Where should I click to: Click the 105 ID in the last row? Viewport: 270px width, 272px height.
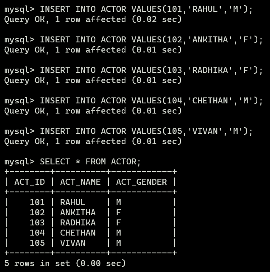click(x=37, y=243)
